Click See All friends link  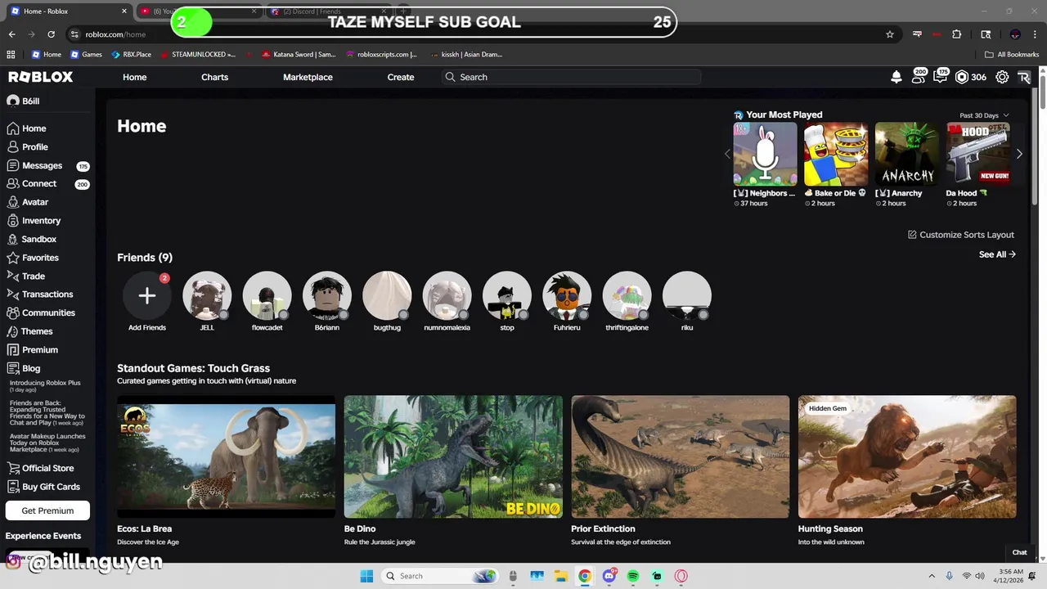click(997, 254)
